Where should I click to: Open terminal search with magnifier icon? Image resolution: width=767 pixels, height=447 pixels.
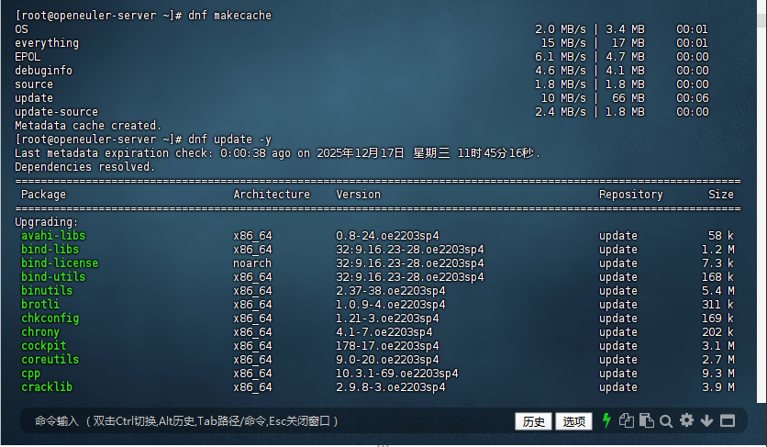pos(666,421)
